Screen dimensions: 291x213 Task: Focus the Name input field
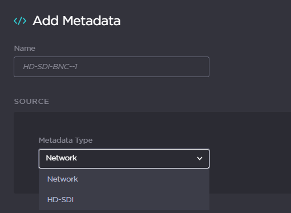[x=111, y=67]
